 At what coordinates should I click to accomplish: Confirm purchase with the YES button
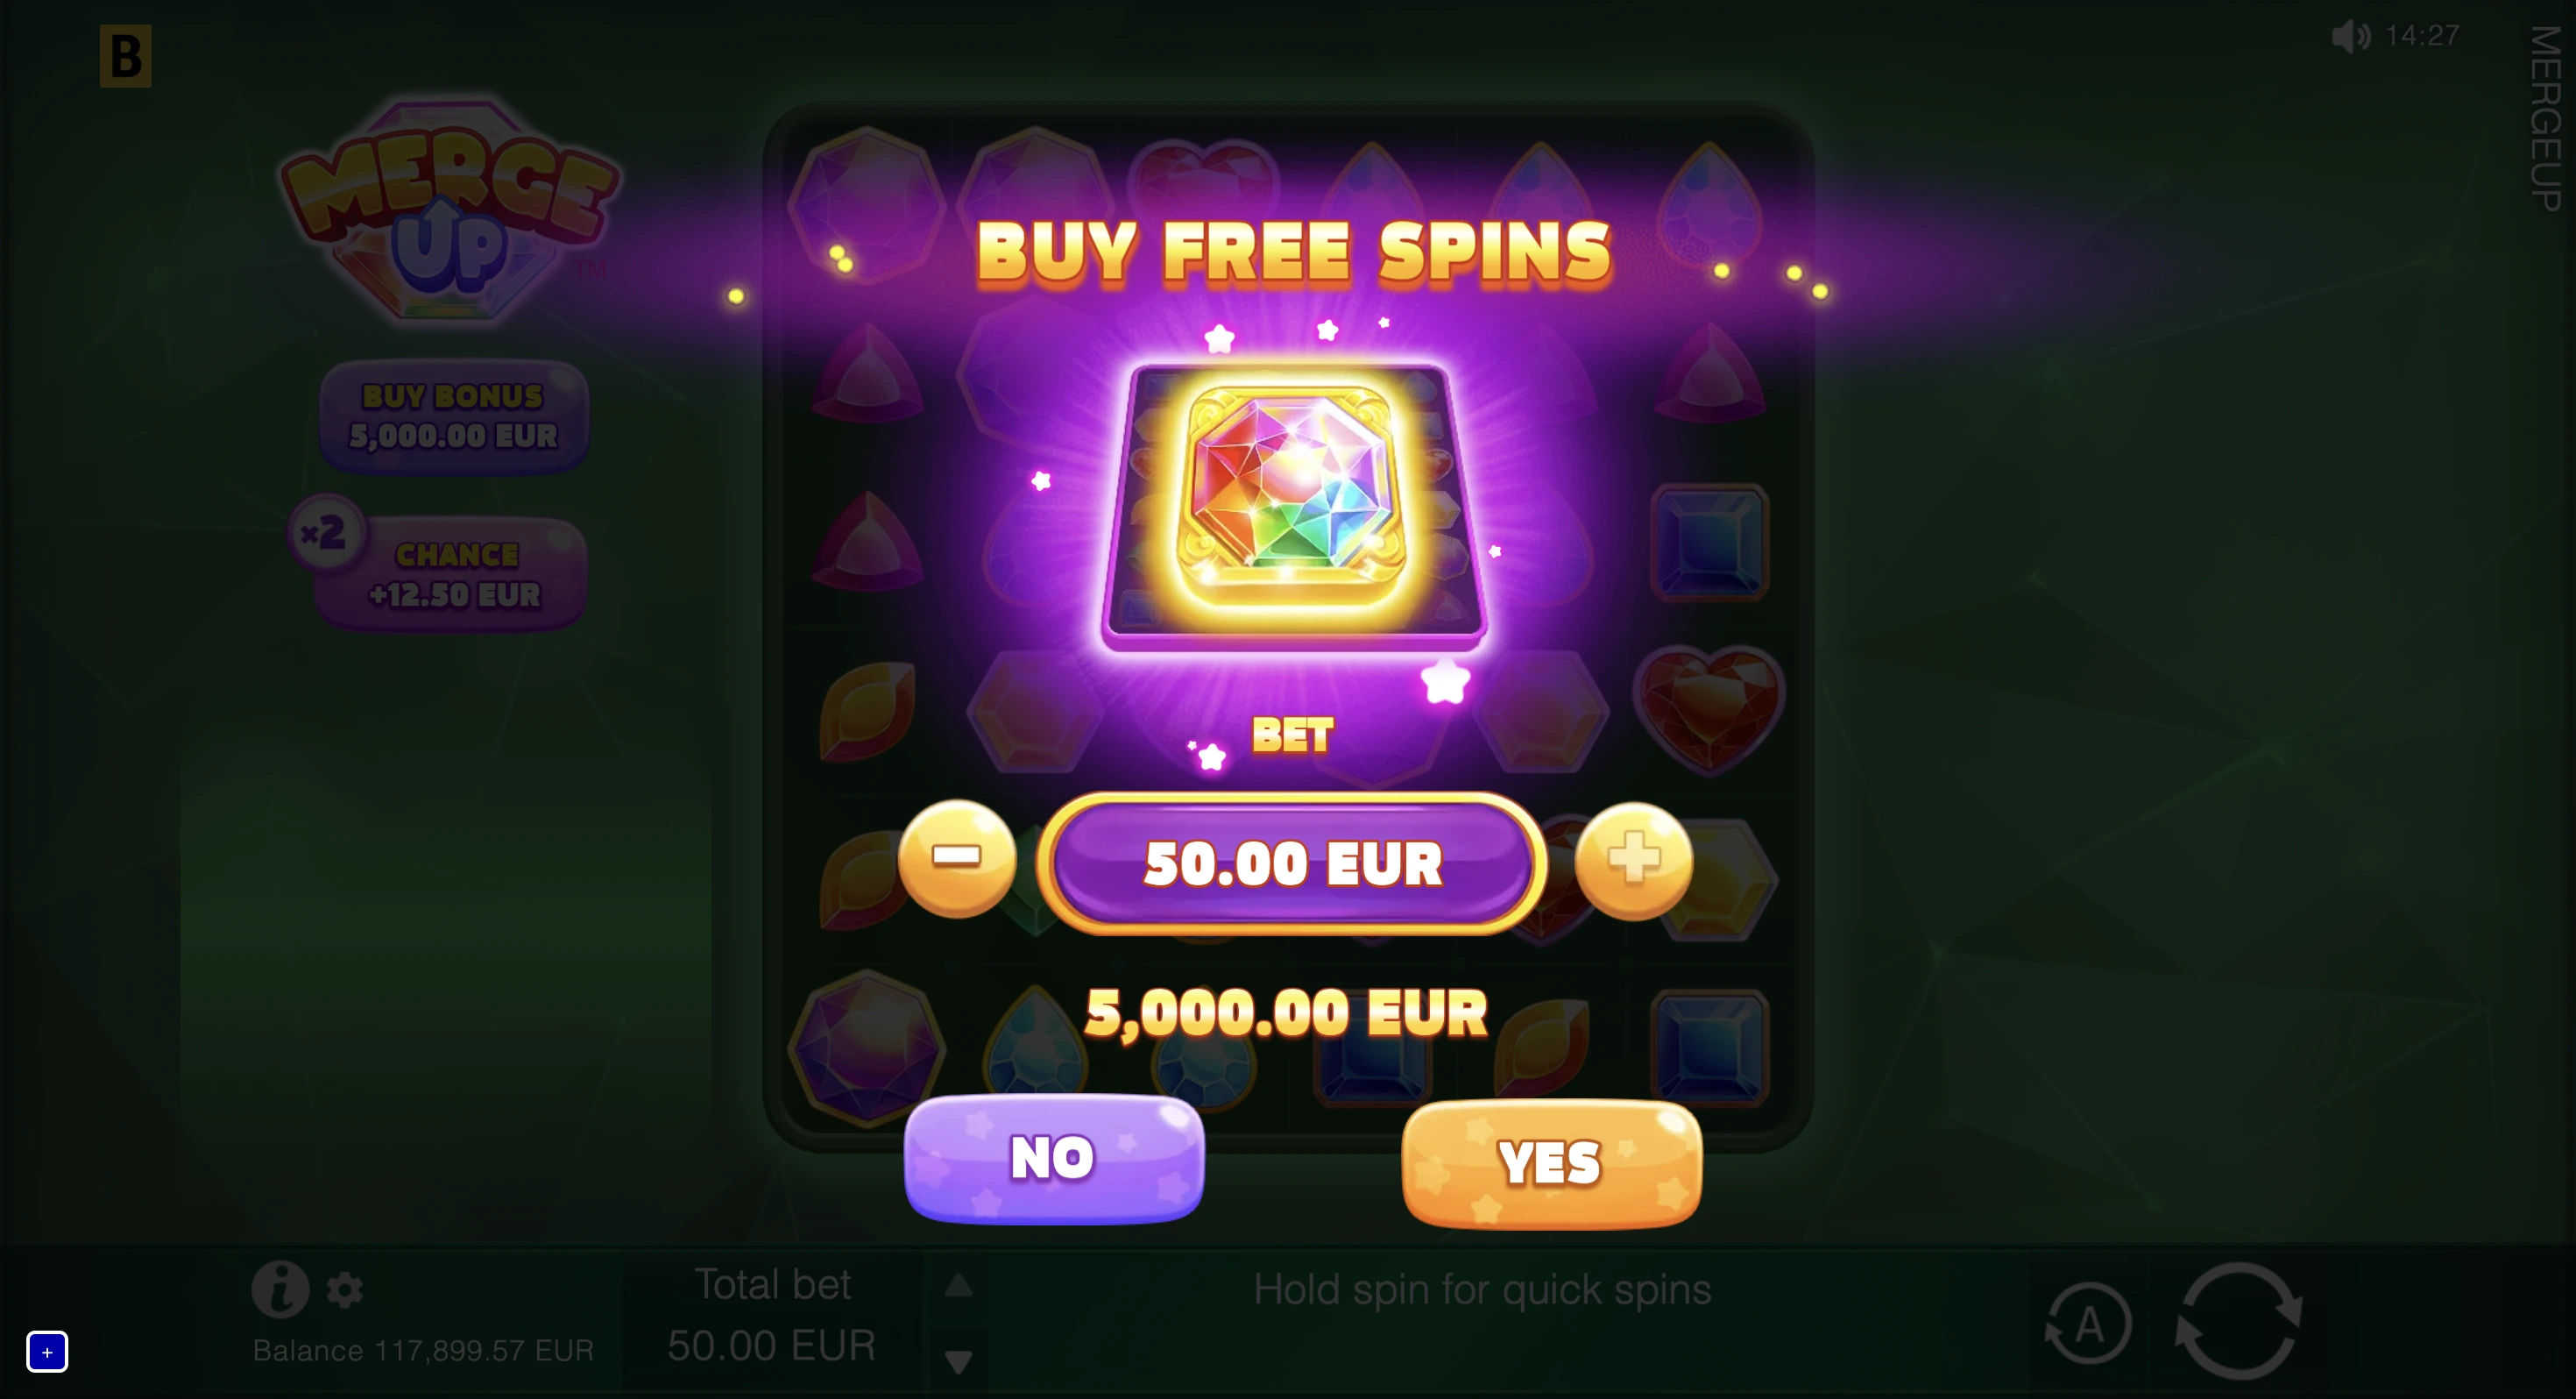pos(1551,1163)
